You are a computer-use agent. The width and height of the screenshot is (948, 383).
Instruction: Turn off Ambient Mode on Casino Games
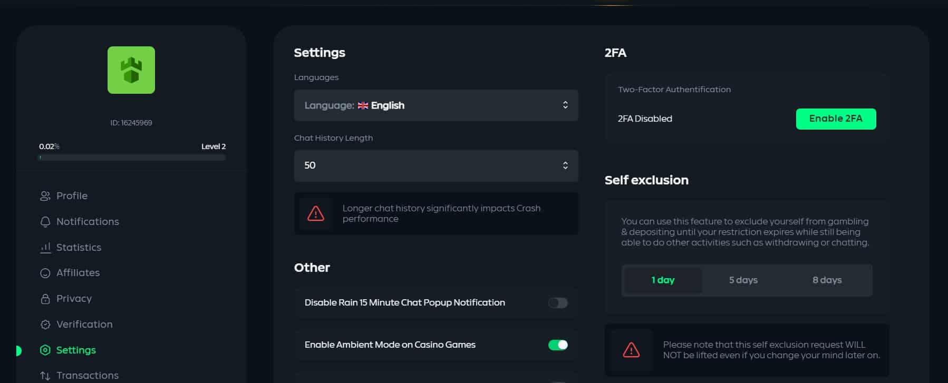(558, 345)
